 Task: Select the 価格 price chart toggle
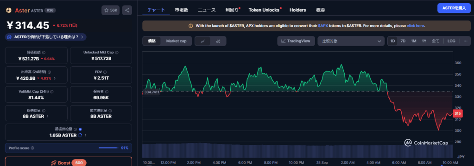pos(152,41)
